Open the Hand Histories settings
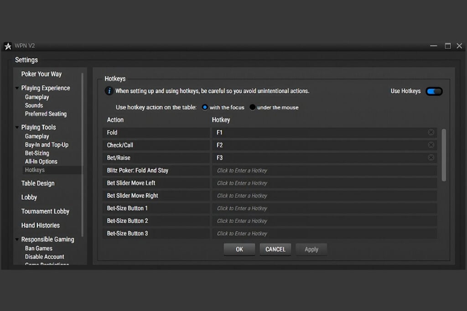Image resolution: width=467 pixels, height=311 pixels. coord(40,225)
